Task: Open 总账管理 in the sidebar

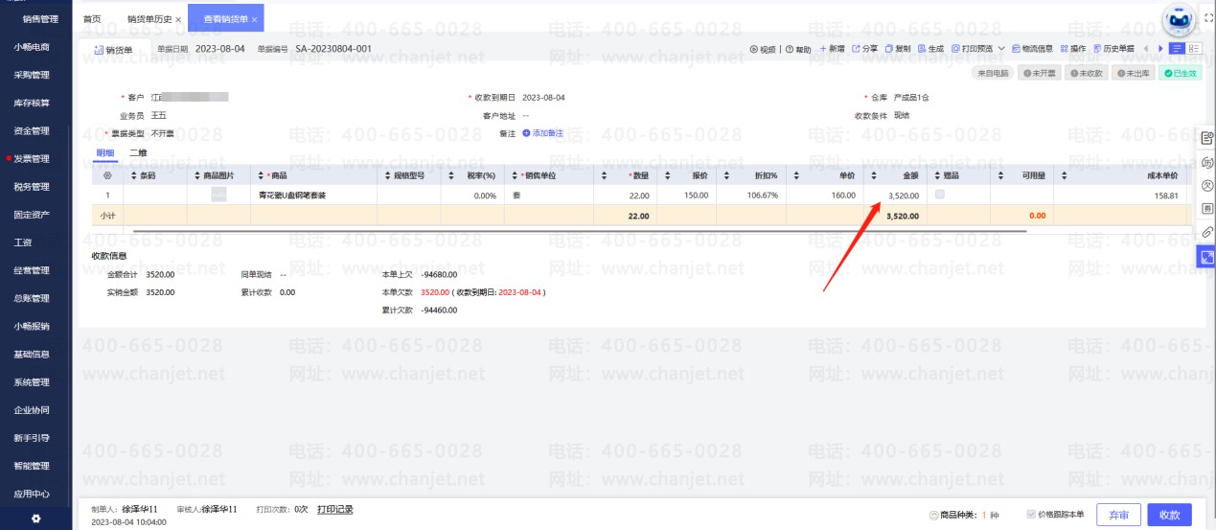Action: [x=32, y=298]
